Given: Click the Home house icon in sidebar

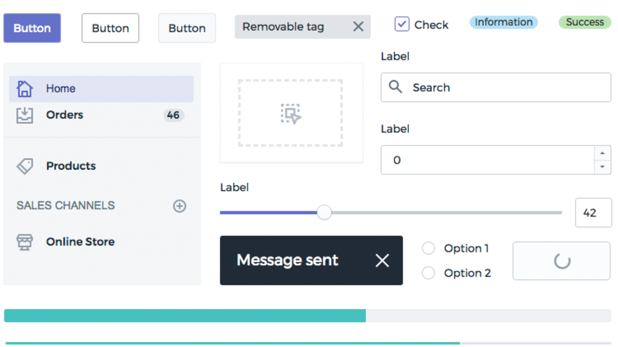Looking at the screenshot, I should pyautogui.click(x=24, y=89).
